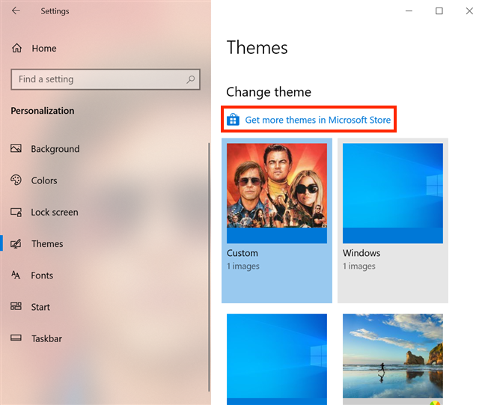Open the Taskbar settings page

coord(46,338)
